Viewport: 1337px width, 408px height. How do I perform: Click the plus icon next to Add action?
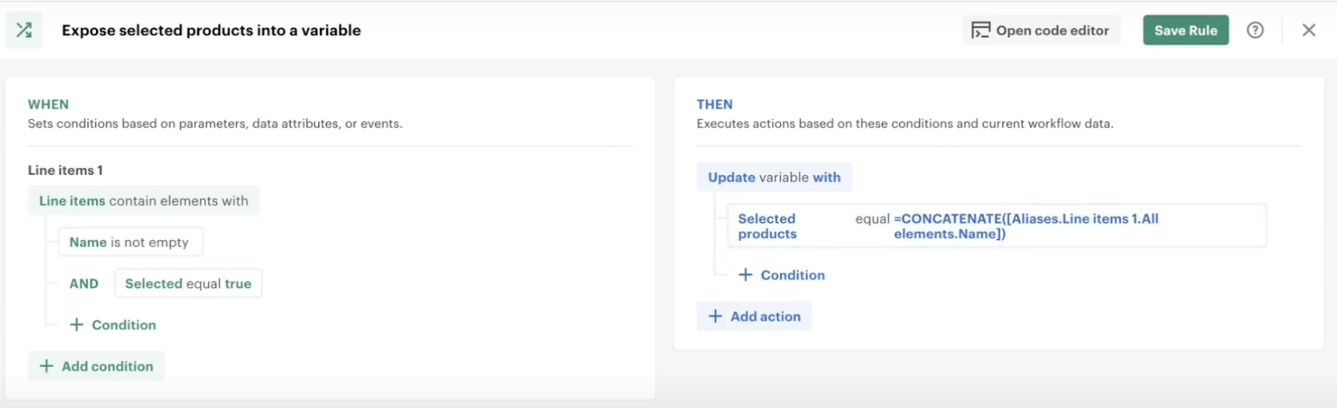(x=715, y=316)
